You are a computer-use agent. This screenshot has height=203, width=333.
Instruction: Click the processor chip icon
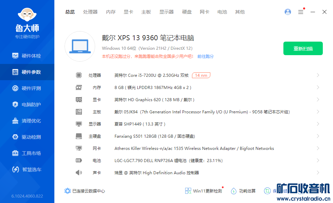pyautogui.click(x=79, y=75)
